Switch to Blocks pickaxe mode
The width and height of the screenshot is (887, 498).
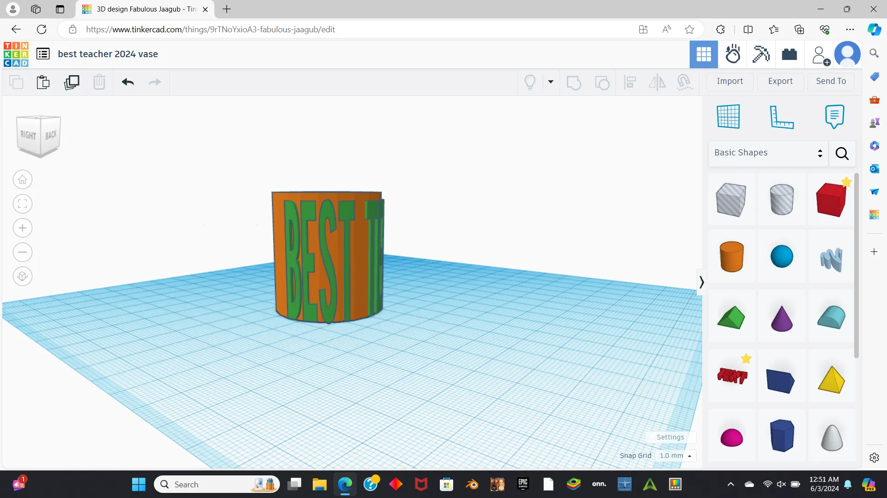[x=761, y=54]
